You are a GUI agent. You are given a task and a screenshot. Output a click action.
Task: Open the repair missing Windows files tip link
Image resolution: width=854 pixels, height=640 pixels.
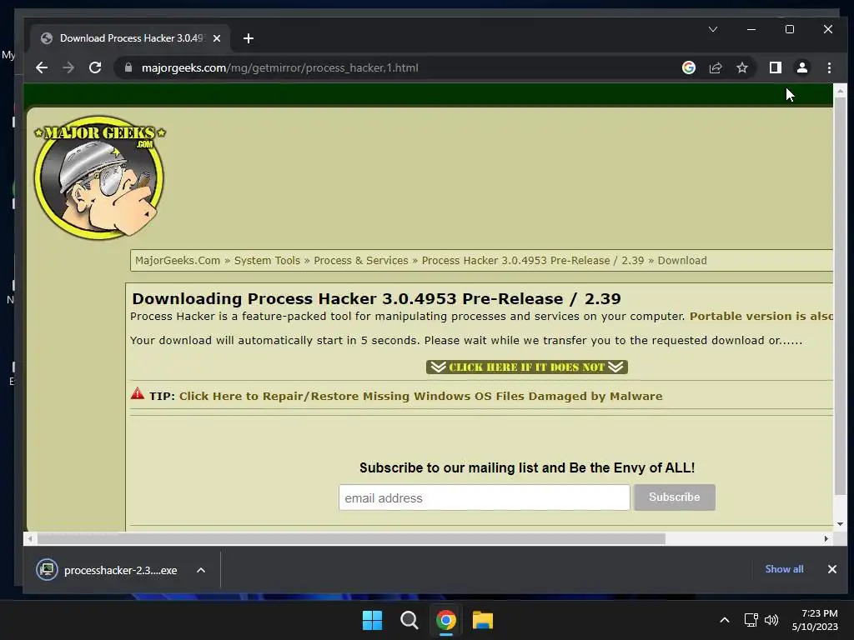(x=420, y=396)
